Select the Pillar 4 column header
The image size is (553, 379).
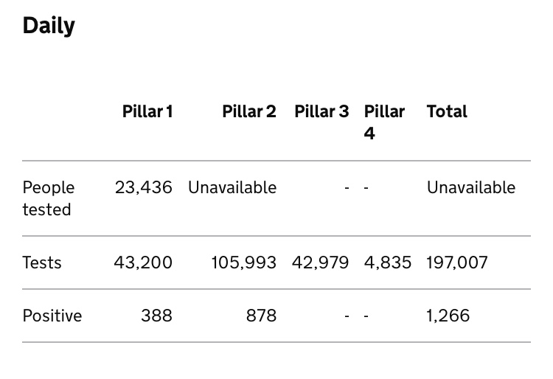tap(384, 122)
